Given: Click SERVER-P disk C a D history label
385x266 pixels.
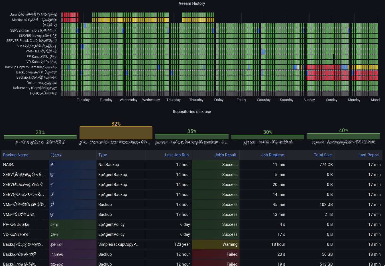Looking at the screenshot, I should [31, 41].
